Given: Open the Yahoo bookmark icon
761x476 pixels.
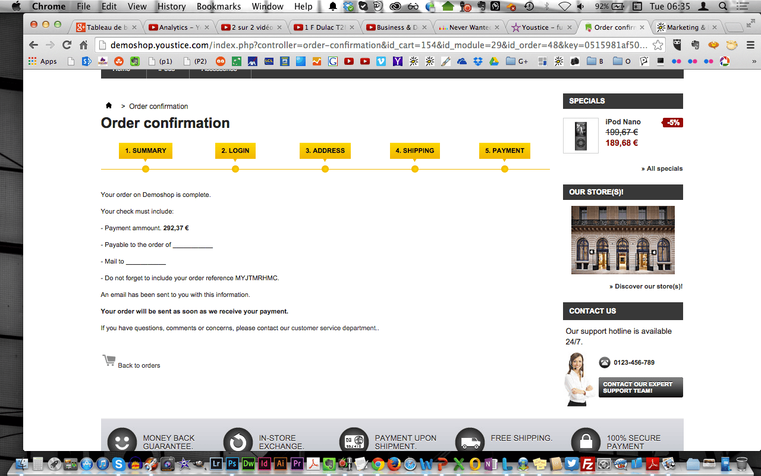Looking at the screenshot, I should point(397,61).
